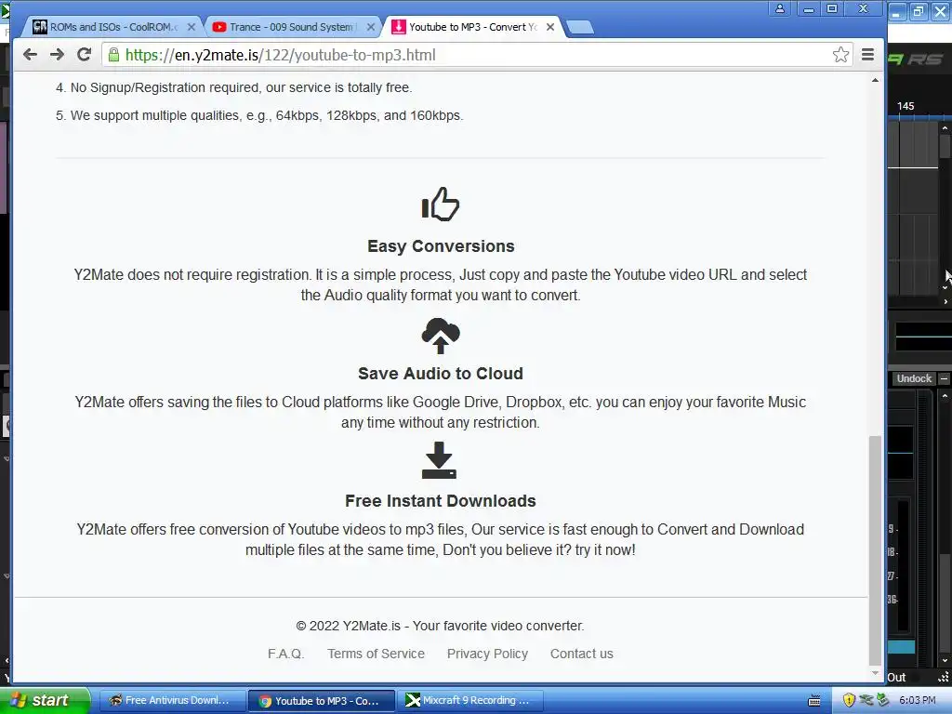Screen dimensions: 952x714
Task: Click the keyboard icon in the taskbar
Action: pyautogui.click(x=814, y=701)
